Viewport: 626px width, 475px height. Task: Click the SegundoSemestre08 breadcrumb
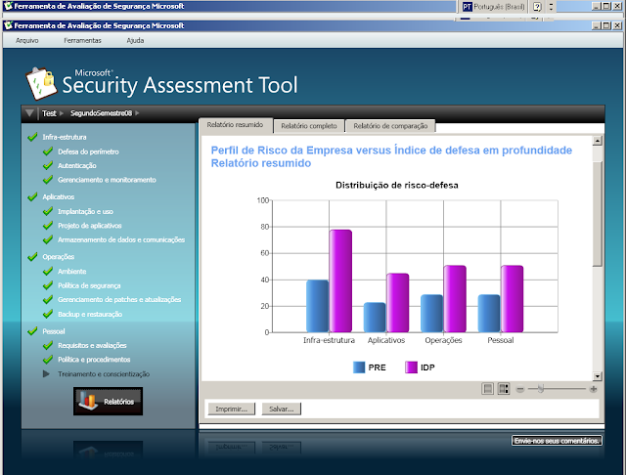click(101, 113)
